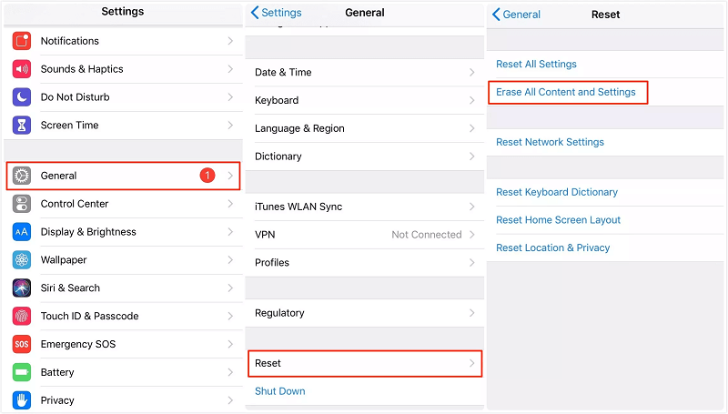Select the Screen Time hourglass icon
This screenshot has width=728, height=414.
[22, 126]
